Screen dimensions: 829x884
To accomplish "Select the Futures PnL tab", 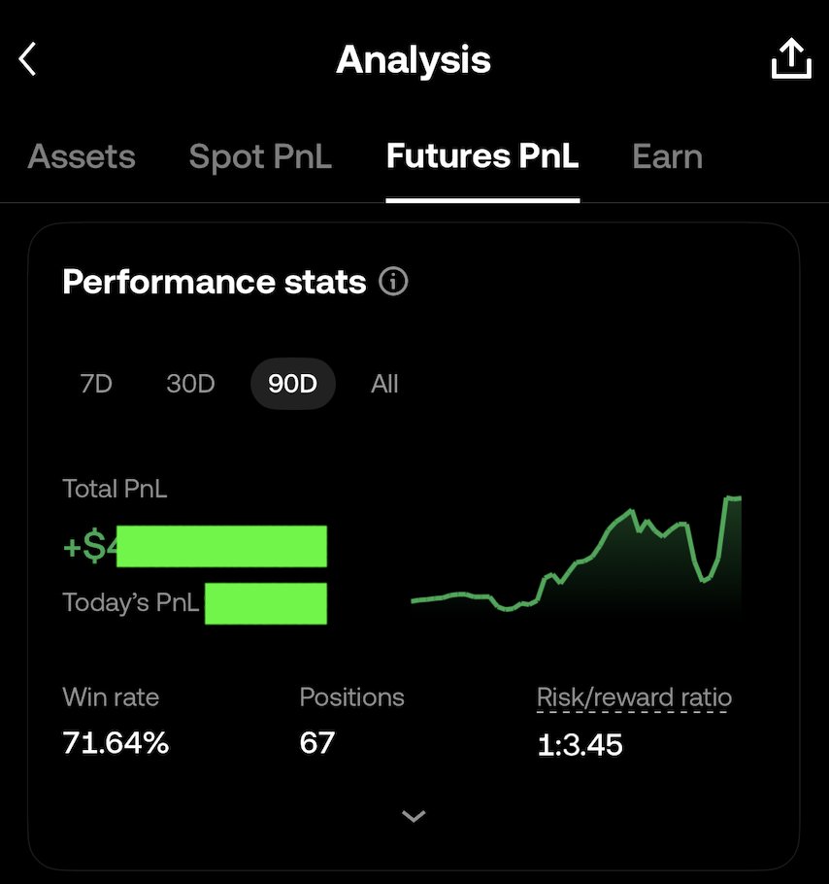I will 482,156.
